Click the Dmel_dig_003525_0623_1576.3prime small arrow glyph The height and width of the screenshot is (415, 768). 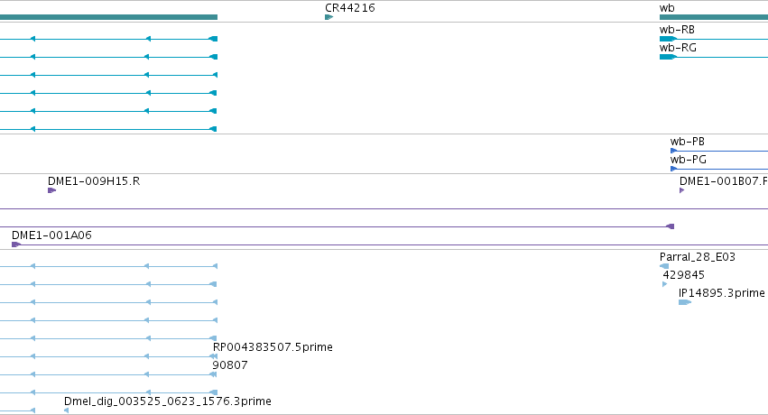(x=66, y=410)
